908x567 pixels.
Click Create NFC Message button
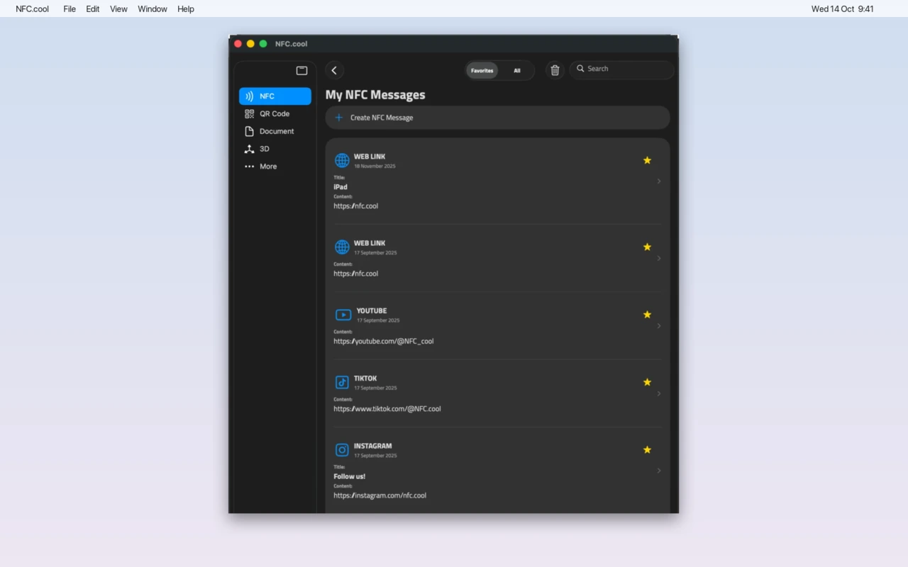tap(498, 118)
